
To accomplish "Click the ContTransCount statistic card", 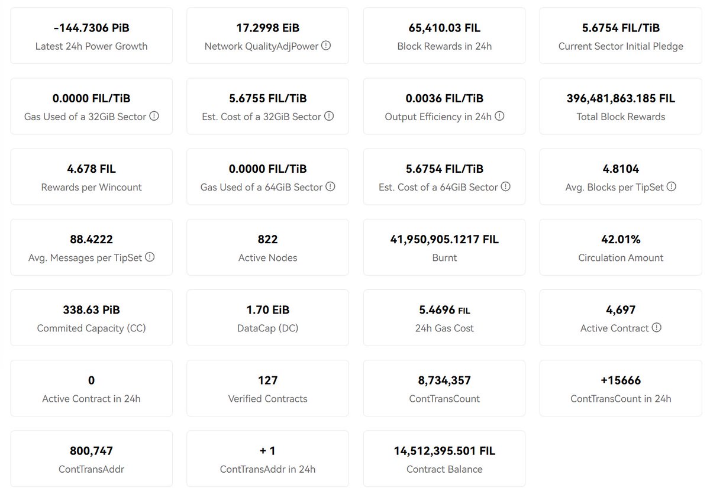I will click(x=444, y=388).
